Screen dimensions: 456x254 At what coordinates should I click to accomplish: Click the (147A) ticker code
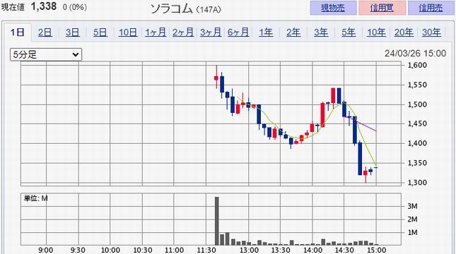[209, 10]
